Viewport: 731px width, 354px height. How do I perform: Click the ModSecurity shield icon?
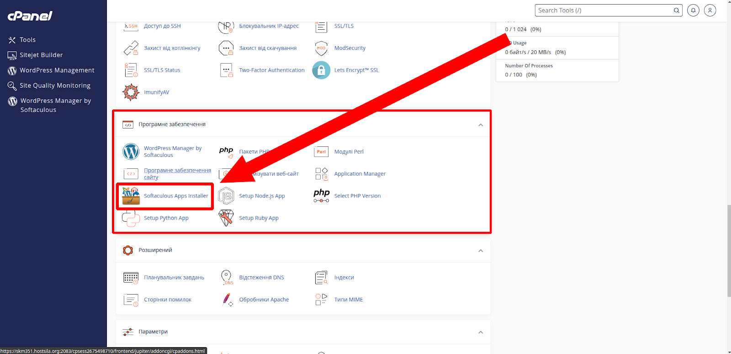[x=321, y=48]
